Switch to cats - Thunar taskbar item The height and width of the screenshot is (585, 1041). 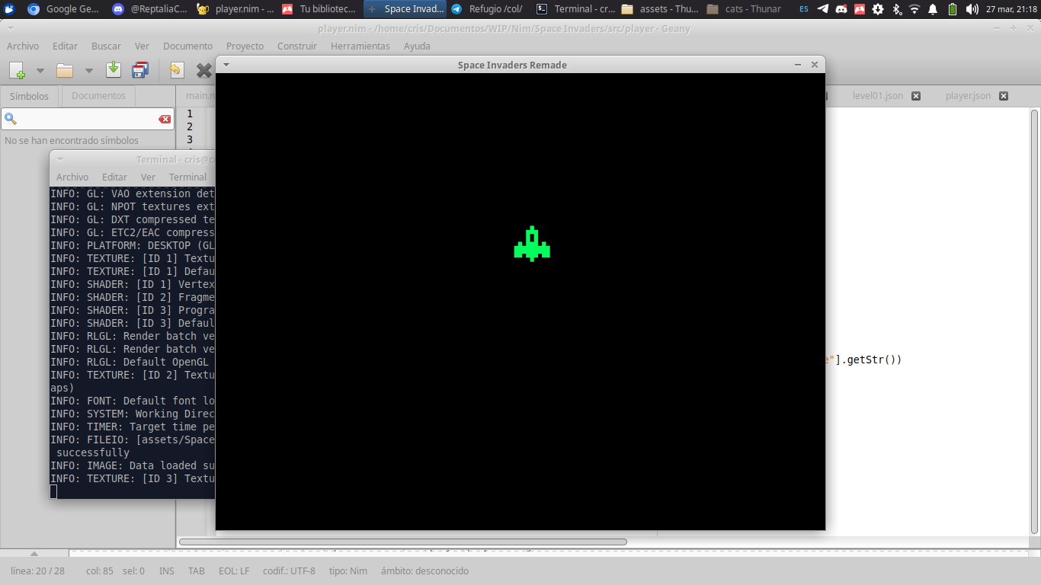(745, 9)
